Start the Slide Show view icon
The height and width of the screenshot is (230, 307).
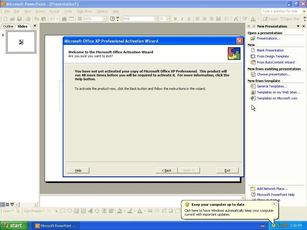coord(12,205)
